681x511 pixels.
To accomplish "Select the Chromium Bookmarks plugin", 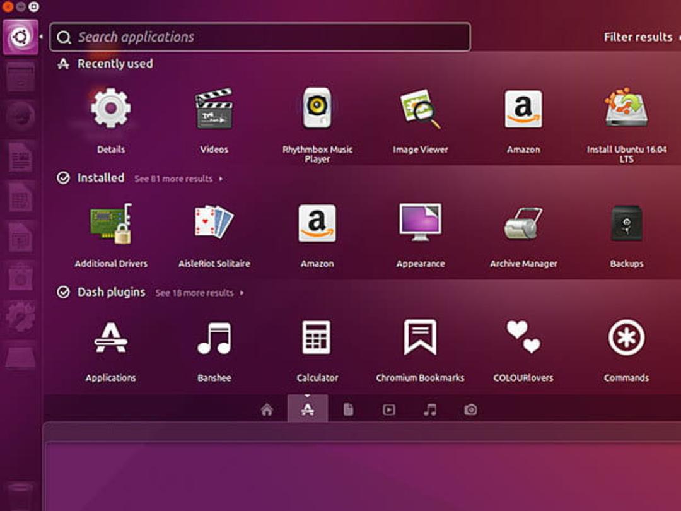I will (x=420, y=337).
